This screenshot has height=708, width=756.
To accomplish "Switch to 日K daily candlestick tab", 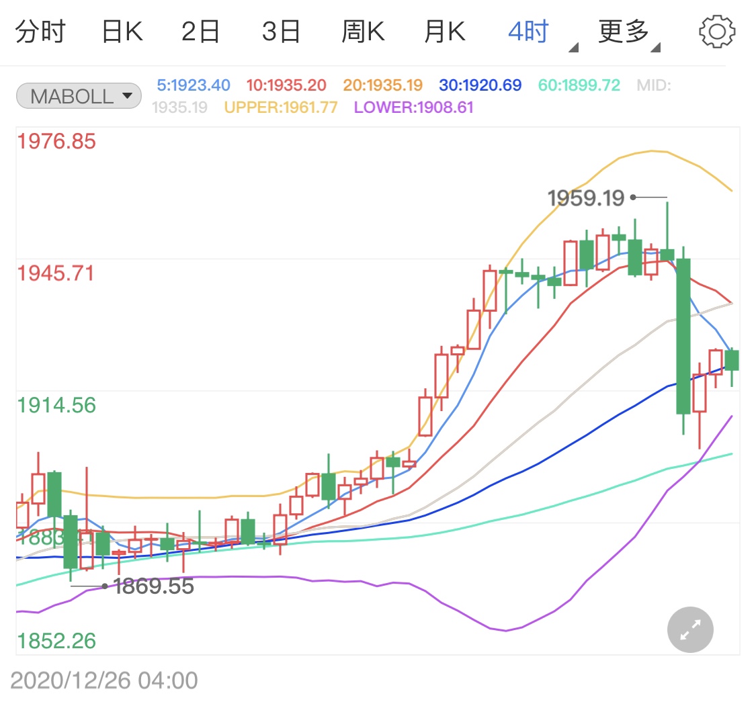I will pyautogui.click(x=122, y=32).
